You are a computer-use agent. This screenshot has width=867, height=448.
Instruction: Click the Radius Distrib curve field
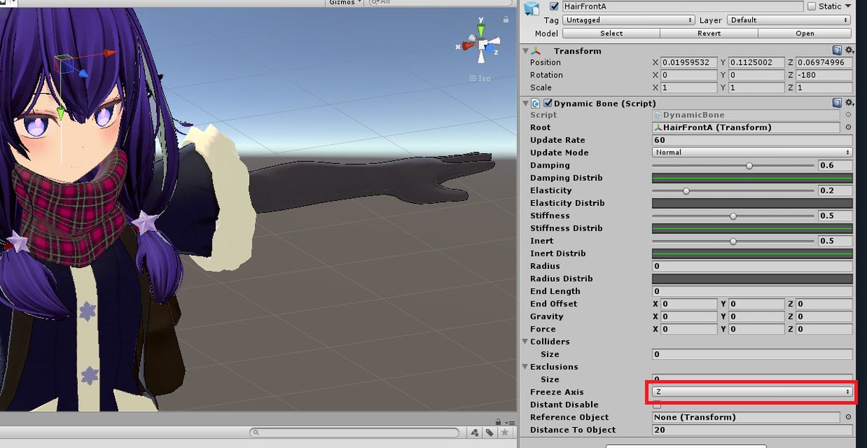pyautogui.click(x=752, y=279)
